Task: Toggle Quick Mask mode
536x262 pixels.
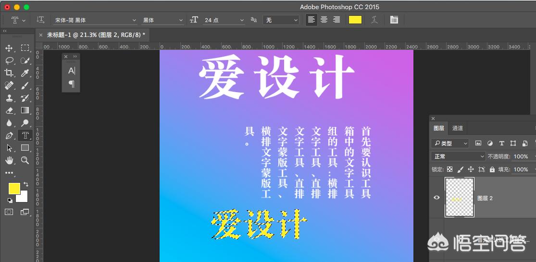Action: [9, 212]
